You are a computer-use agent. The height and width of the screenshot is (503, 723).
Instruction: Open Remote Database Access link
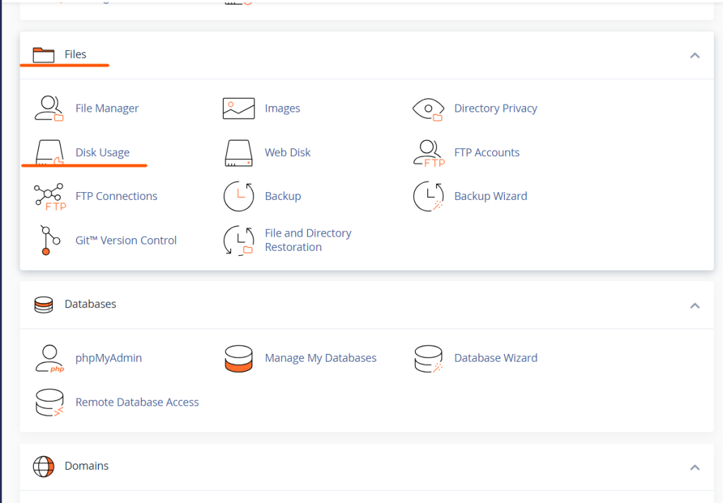pos(137,403)
